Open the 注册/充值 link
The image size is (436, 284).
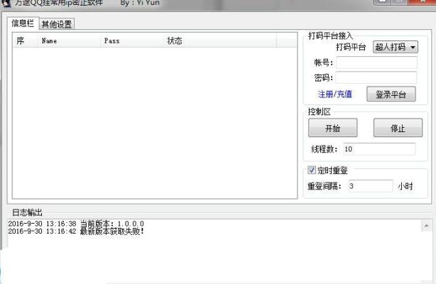point(334,94)
